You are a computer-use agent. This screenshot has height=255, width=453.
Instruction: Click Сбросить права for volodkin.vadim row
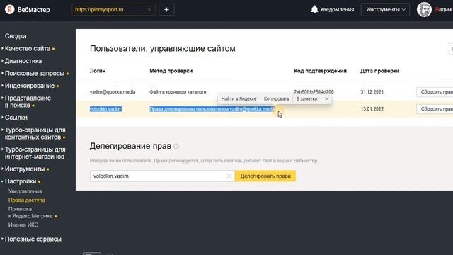[435, 109]
